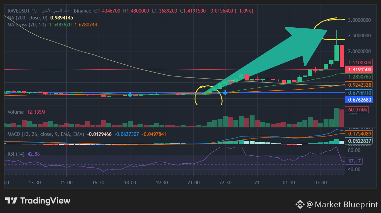
Task: Open the MACD (12, 26, close, 9, EMA, EMA) legend
Action: (46, 134)
